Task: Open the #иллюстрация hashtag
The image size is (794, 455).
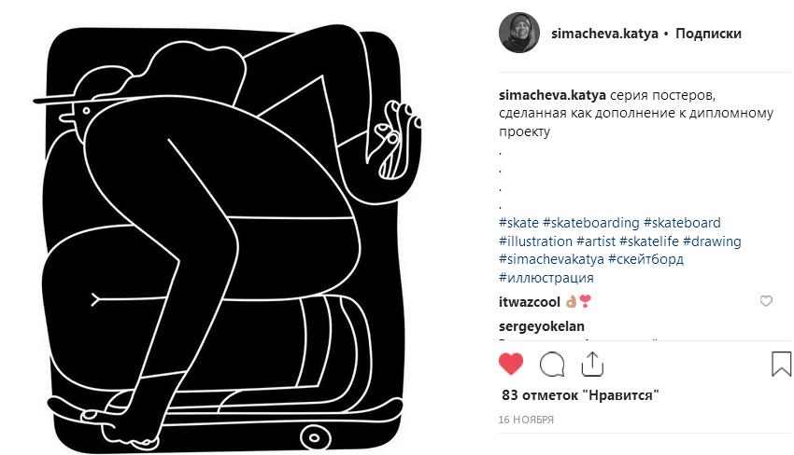Action: coord(546,278)
